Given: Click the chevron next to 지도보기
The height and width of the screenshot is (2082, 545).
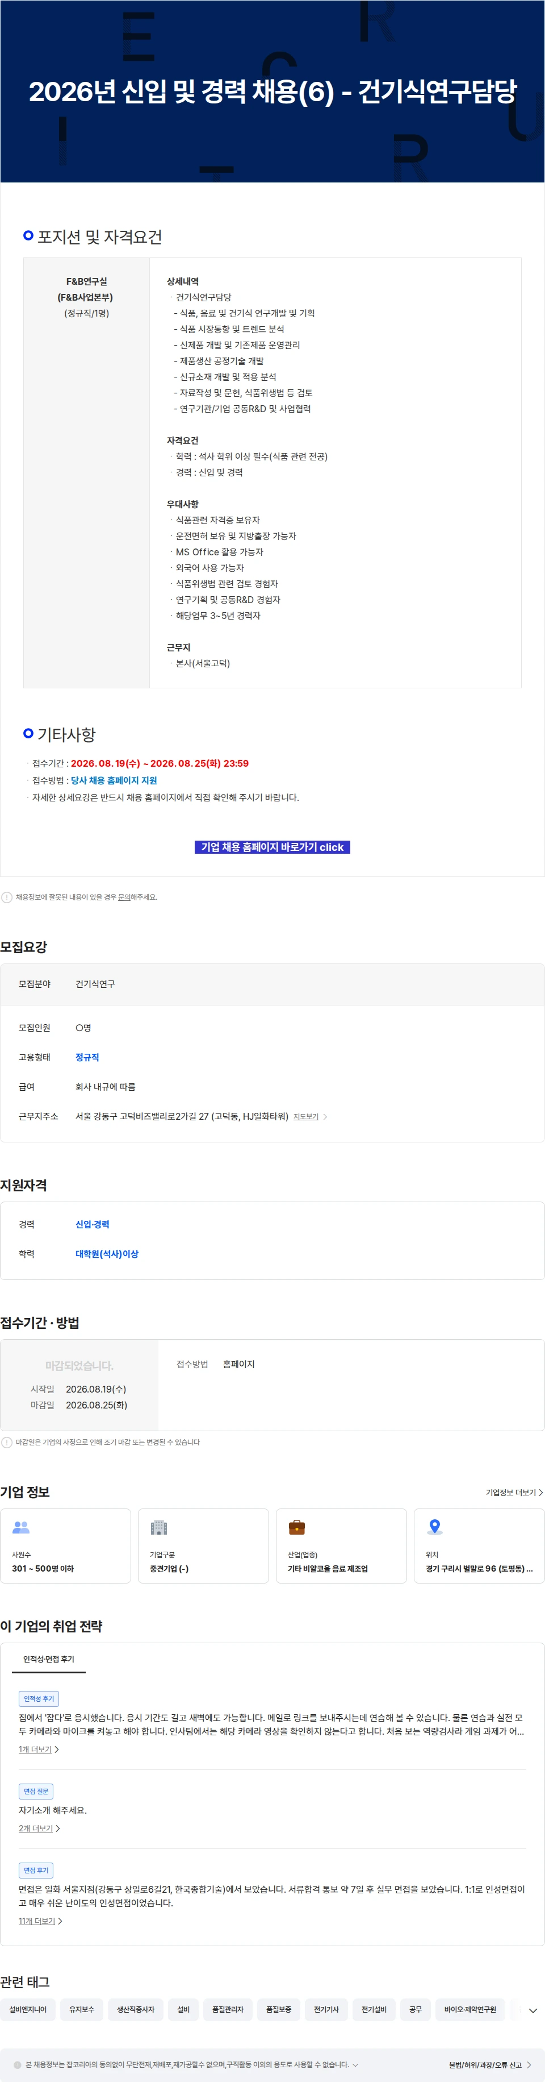Looking at the screenshot, I should (x=325, y=1117).
